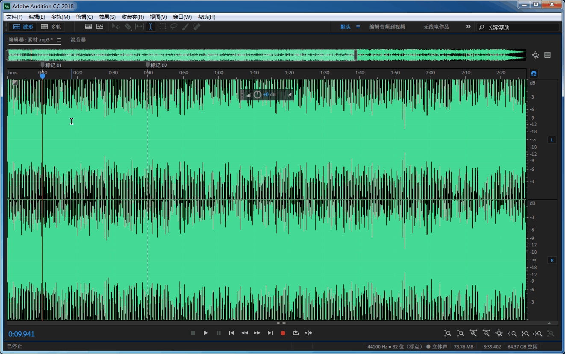Open the 收藏夹(R) menu
565x354 pixels.
133,17
